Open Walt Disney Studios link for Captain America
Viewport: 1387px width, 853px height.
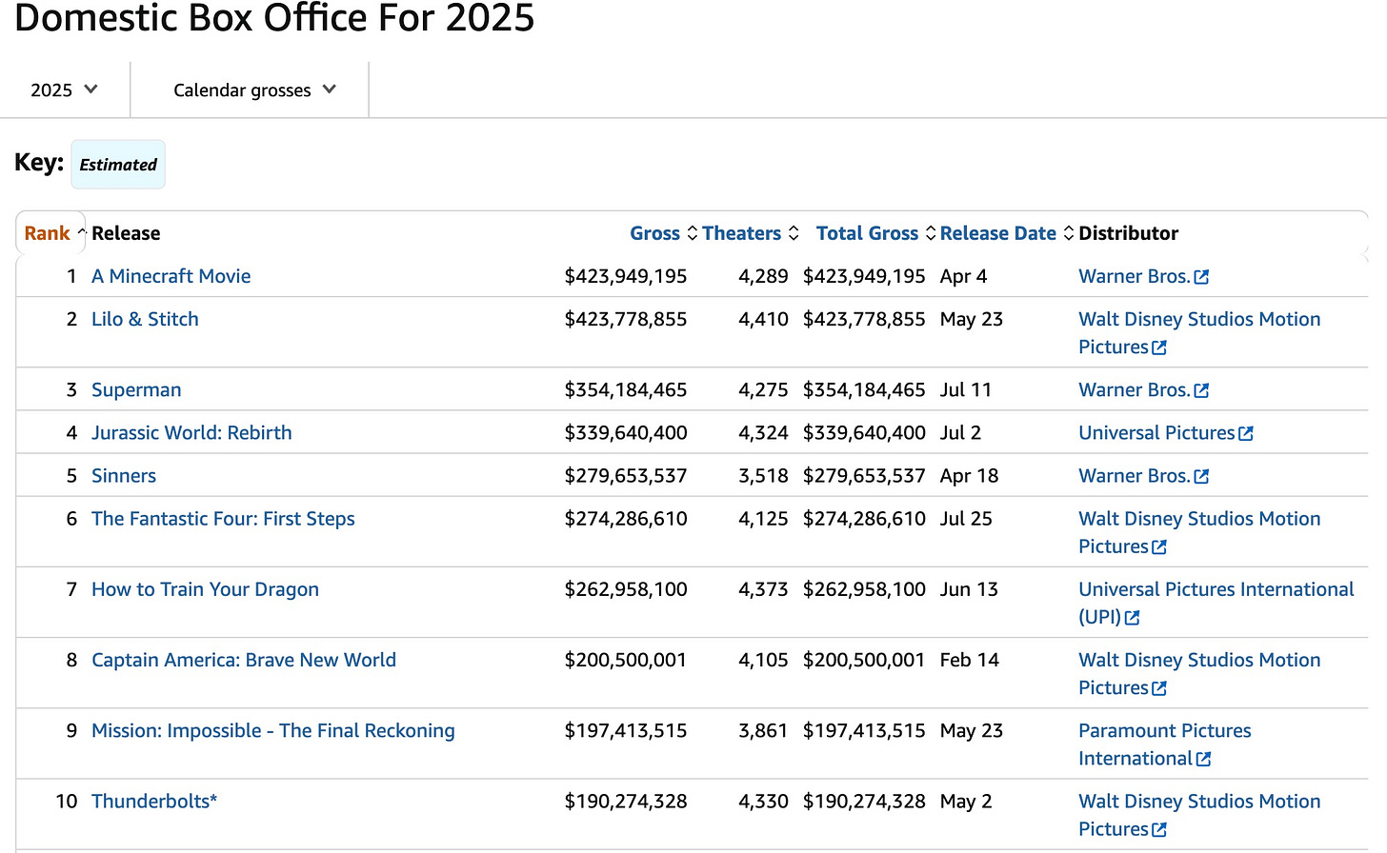(x=1199, y=673)
